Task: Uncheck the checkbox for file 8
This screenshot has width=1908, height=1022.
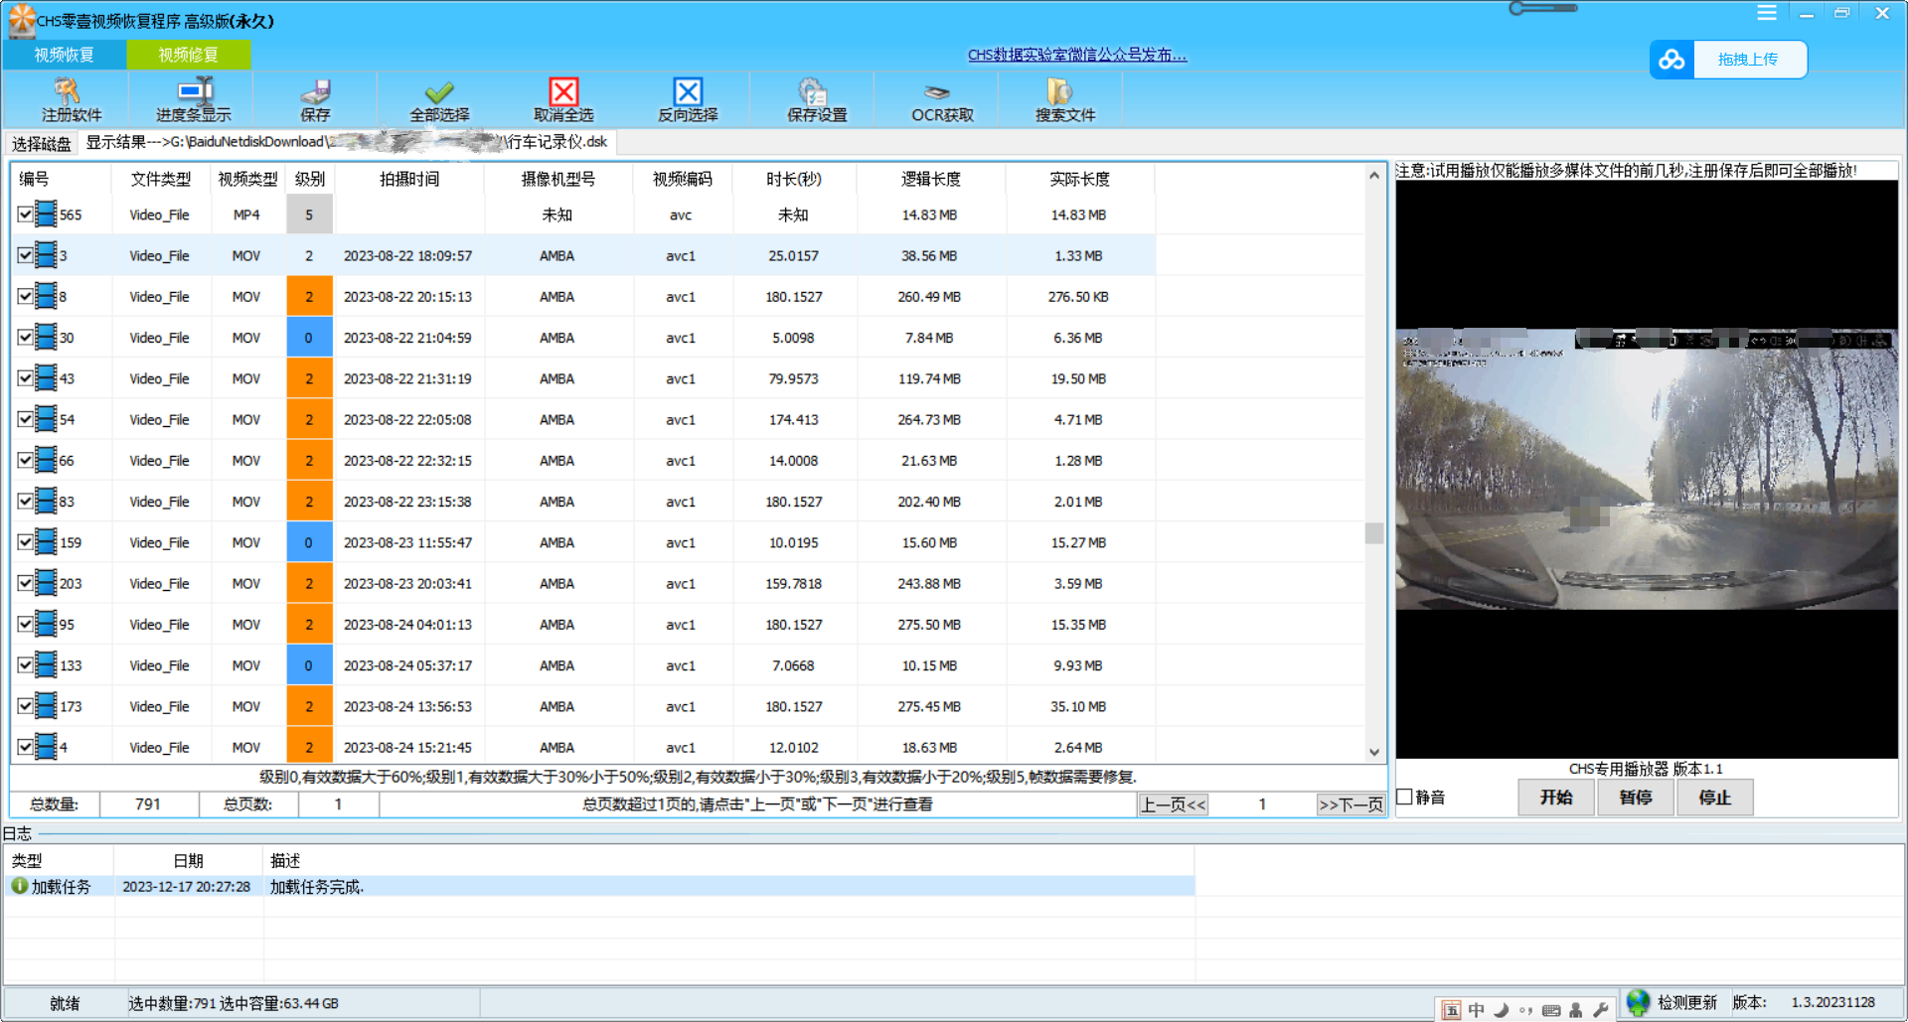Action: click(x=25, y=296)
